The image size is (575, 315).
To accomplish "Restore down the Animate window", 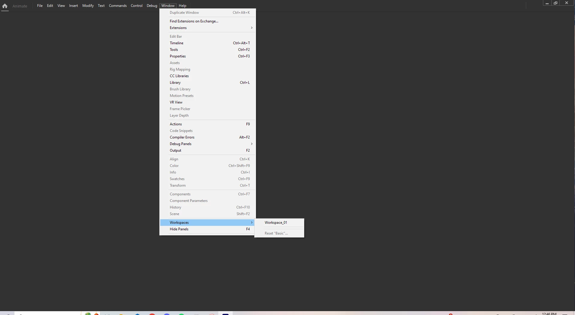I will pyautogui.click(x=556, y=3).
